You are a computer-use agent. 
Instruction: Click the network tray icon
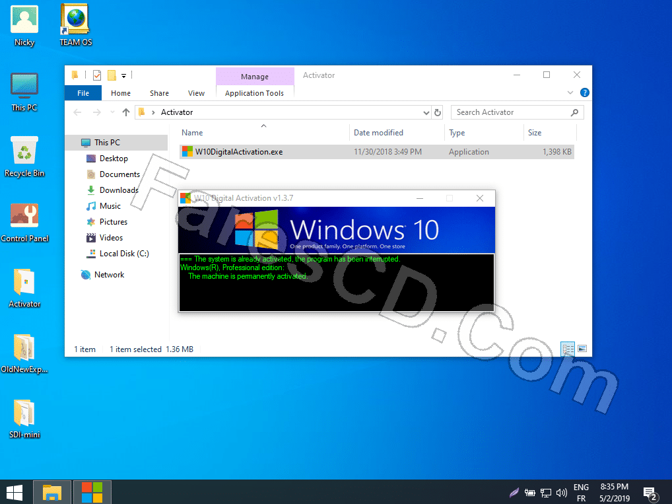point(545,493)
